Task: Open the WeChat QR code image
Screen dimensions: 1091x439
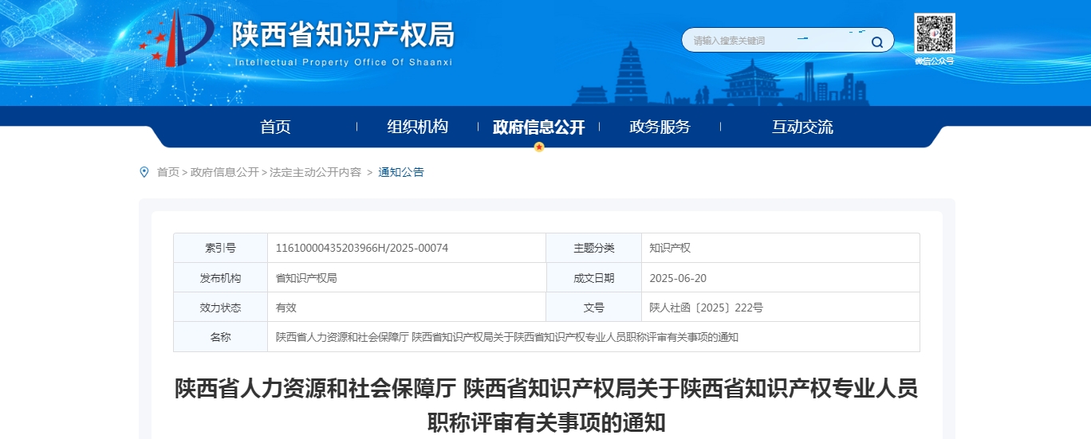Action: (x=934, y=33)
